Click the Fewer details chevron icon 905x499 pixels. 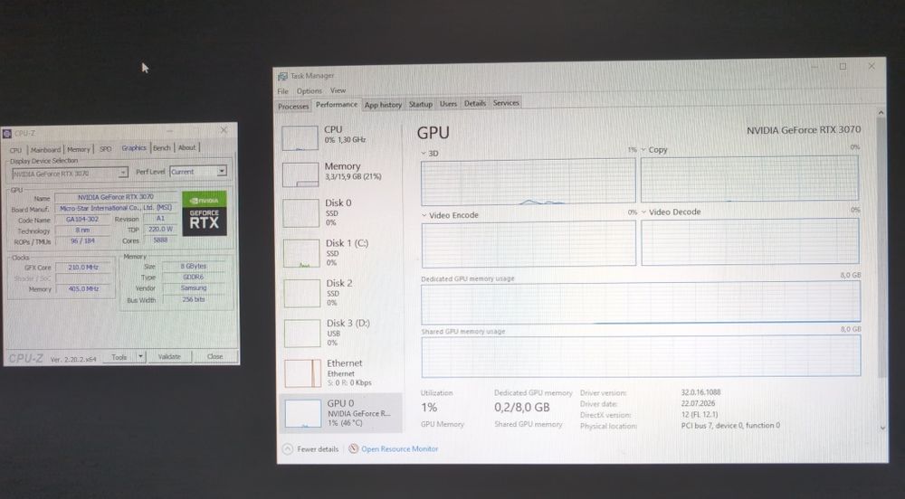288,449
